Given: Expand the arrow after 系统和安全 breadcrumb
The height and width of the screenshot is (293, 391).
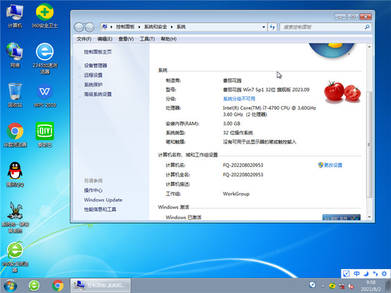Looking at the screenshot, I should pyautogui.click(x=172, y=27).
